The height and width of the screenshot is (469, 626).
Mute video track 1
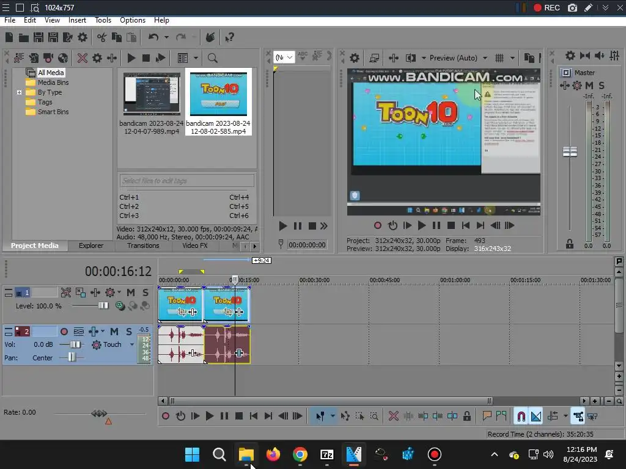pyautogui.click(x=131, y=293)
